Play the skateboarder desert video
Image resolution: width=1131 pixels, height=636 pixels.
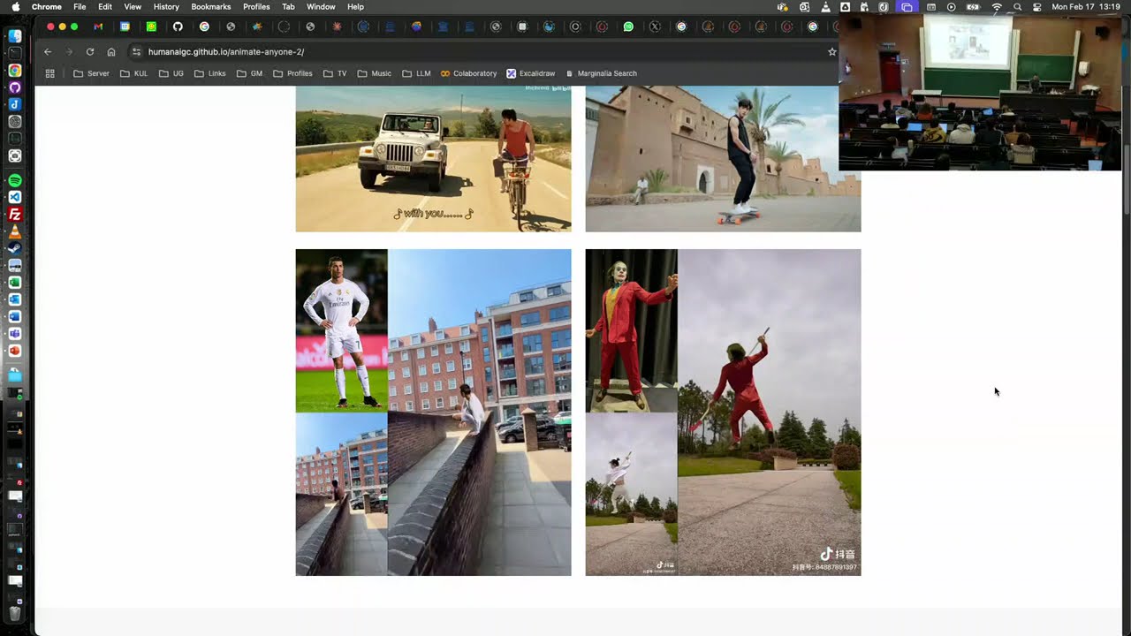pos(723,159)
